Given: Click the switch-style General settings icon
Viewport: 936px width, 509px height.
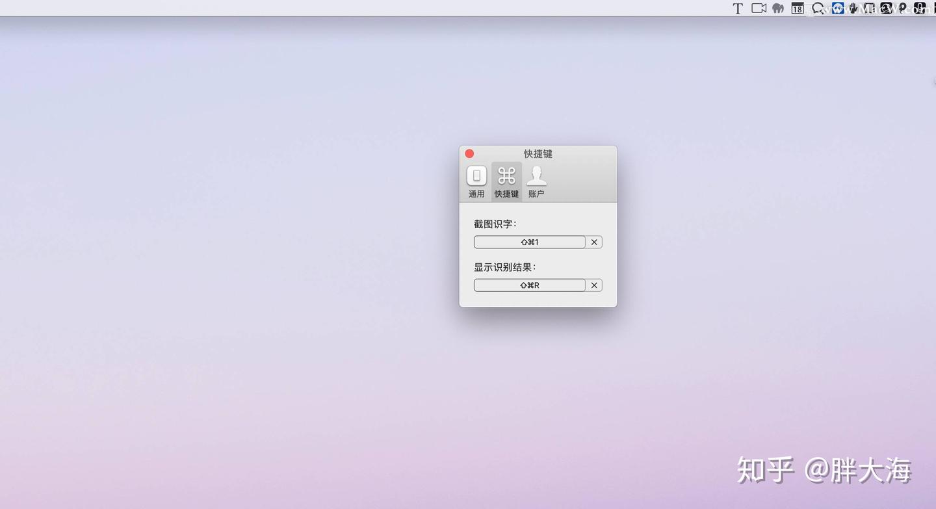Looking at the screenshot, I should click(x=476, y=174).
